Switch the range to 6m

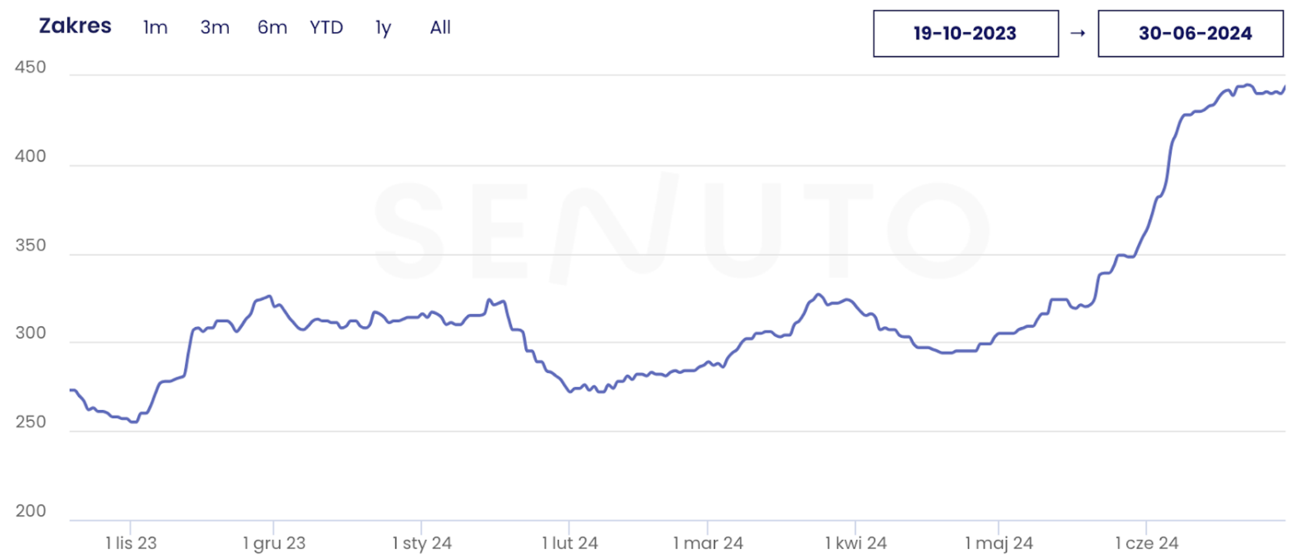(272, 27)
